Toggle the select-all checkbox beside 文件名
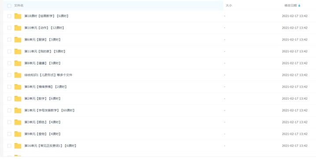This screenshot has width=316, height=159. click(9, 6)
